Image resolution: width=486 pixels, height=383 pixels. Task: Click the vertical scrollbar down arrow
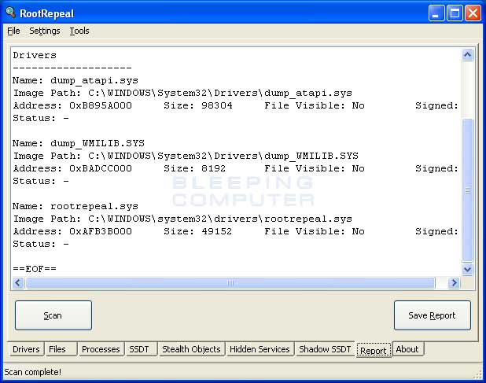tap(467, 269)
